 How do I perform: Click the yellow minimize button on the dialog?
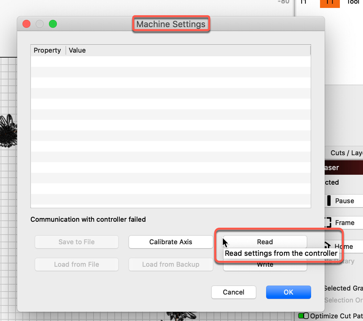tap(39, 24)
